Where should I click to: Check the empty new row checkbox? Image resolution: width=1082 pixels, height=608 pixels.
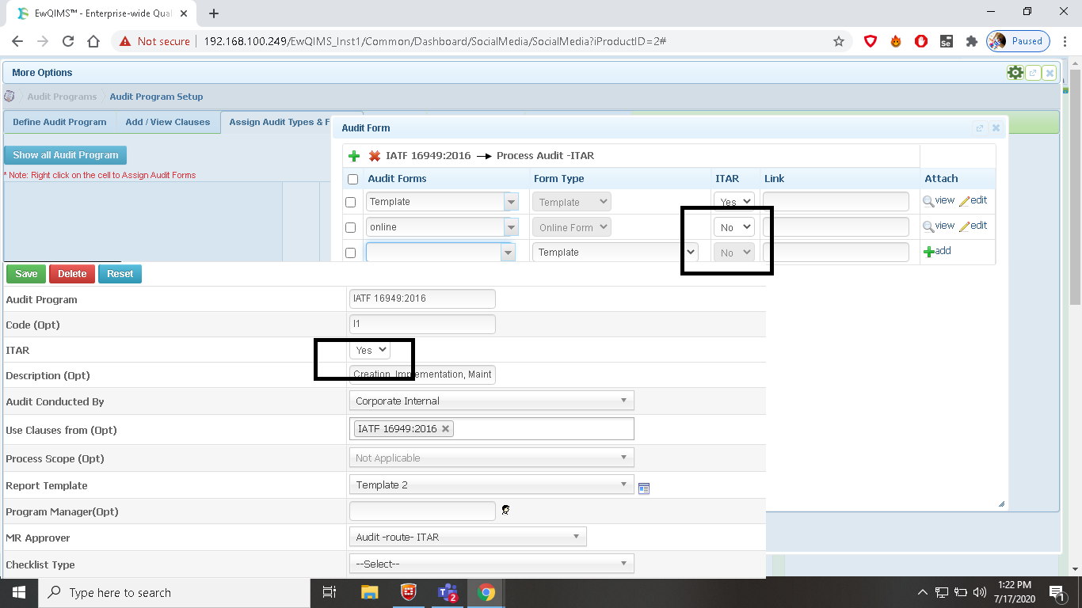click(351, 253)
